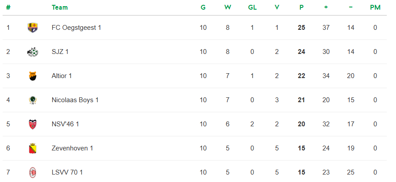The height and width of the screenshot is (182, 396).
Task: Open the SJZ 1 team link
Action: pos(60,52)
